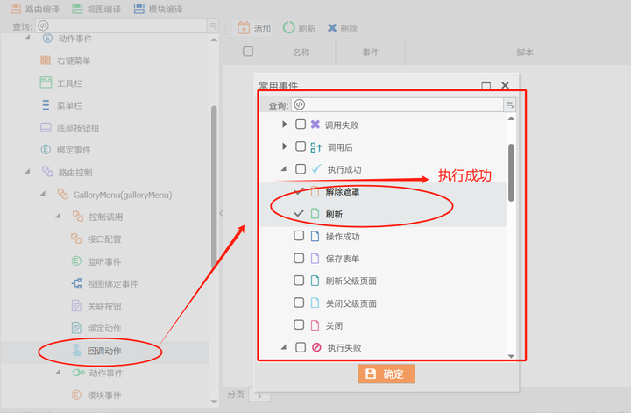
Task: Click the 脚本 column header
Action: 525,53
